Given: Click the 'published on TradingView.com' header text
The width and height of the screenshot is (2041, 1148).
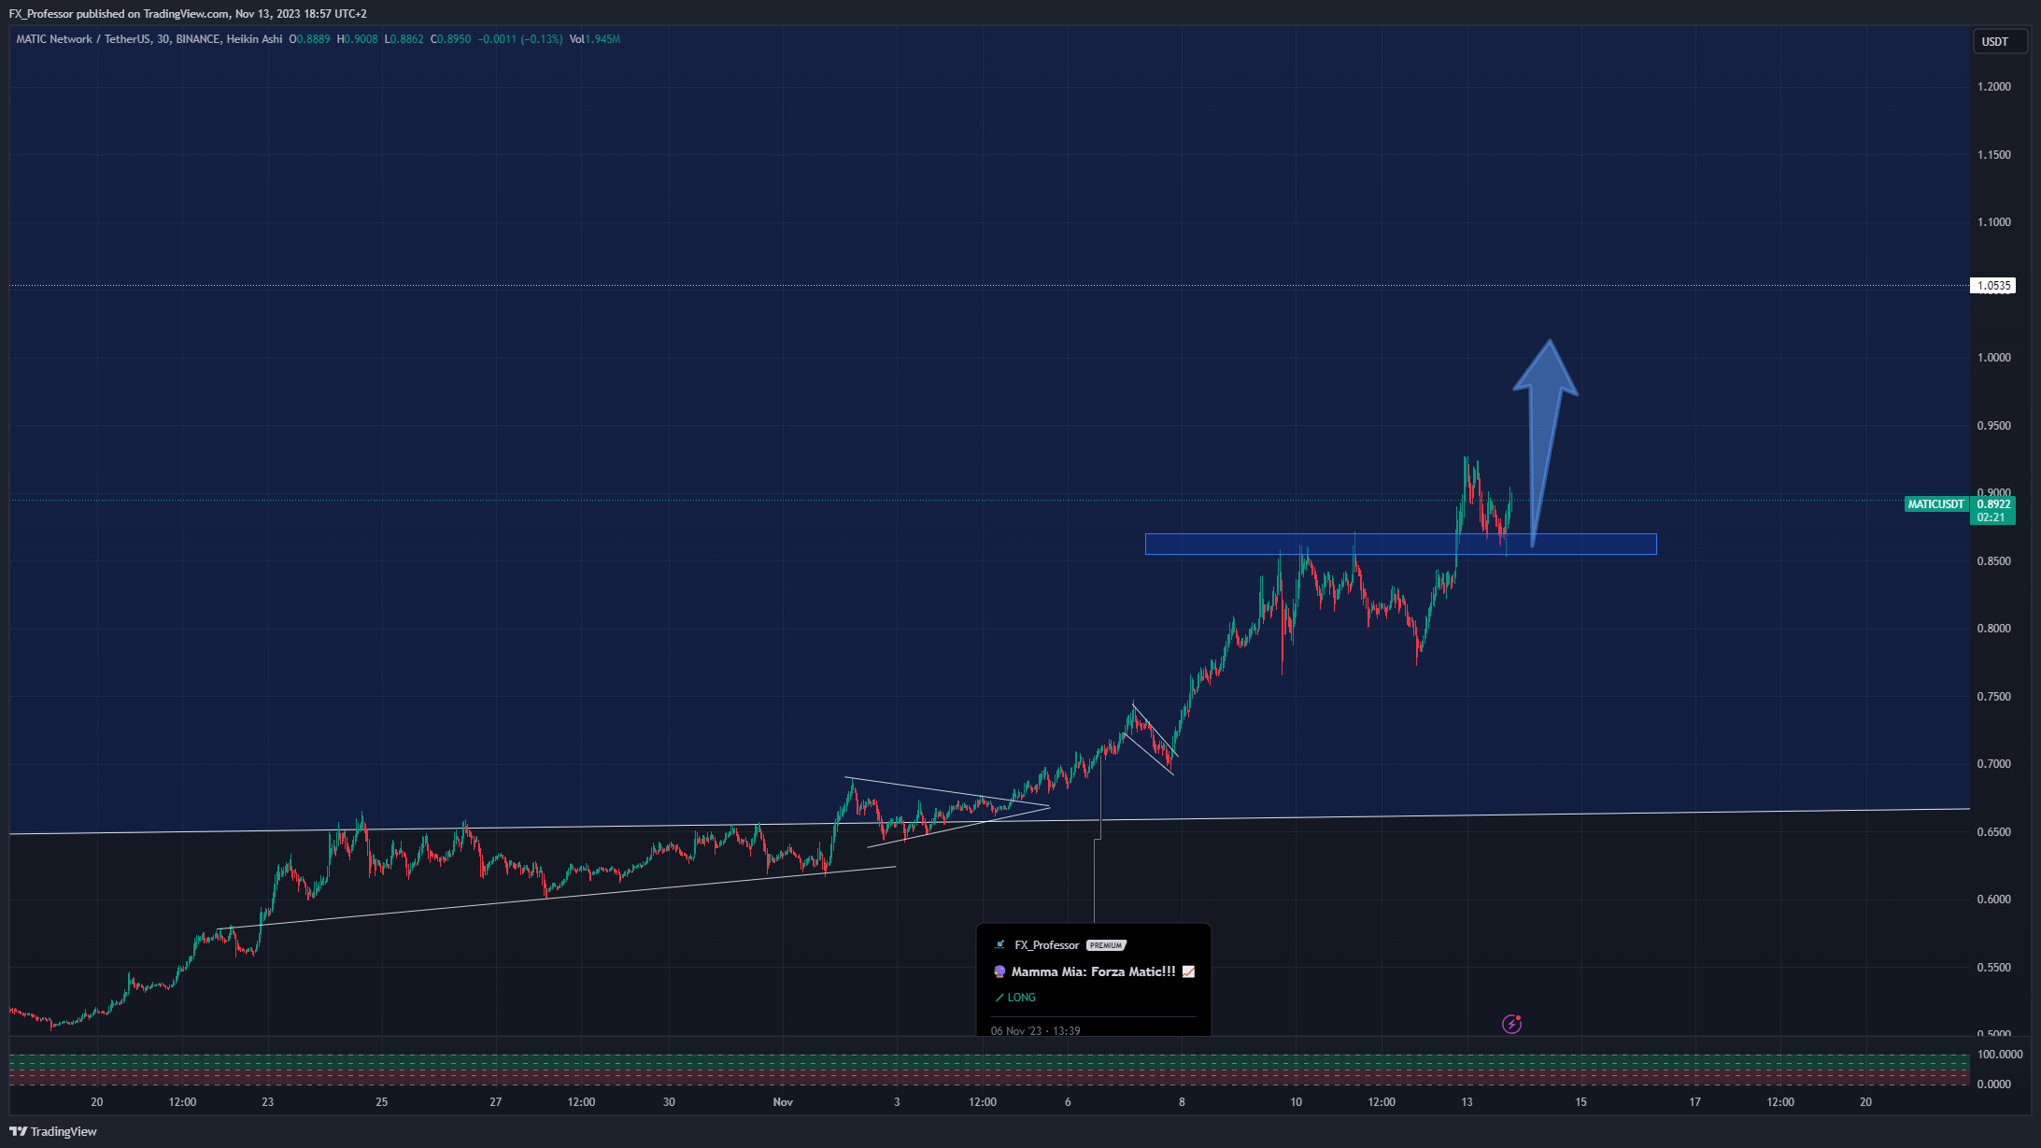Looking at the screenshot, I should [152, 14].
